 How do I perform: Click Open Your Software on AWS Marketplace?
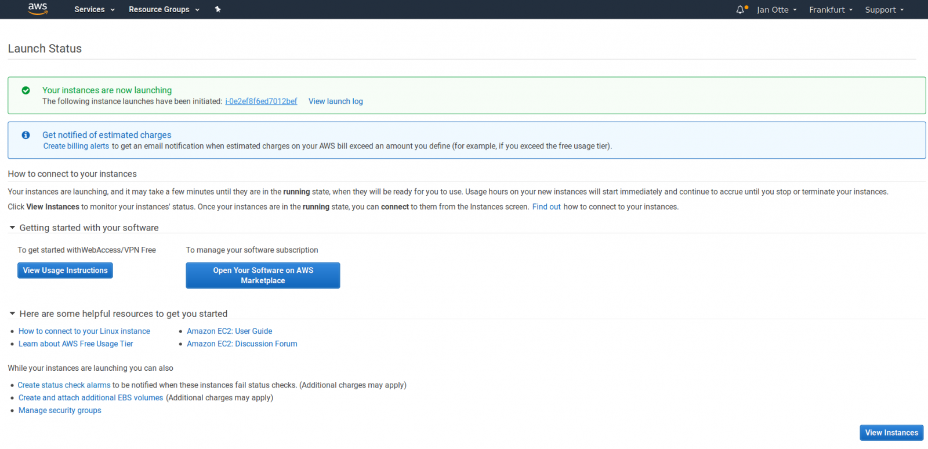point(263,275)
